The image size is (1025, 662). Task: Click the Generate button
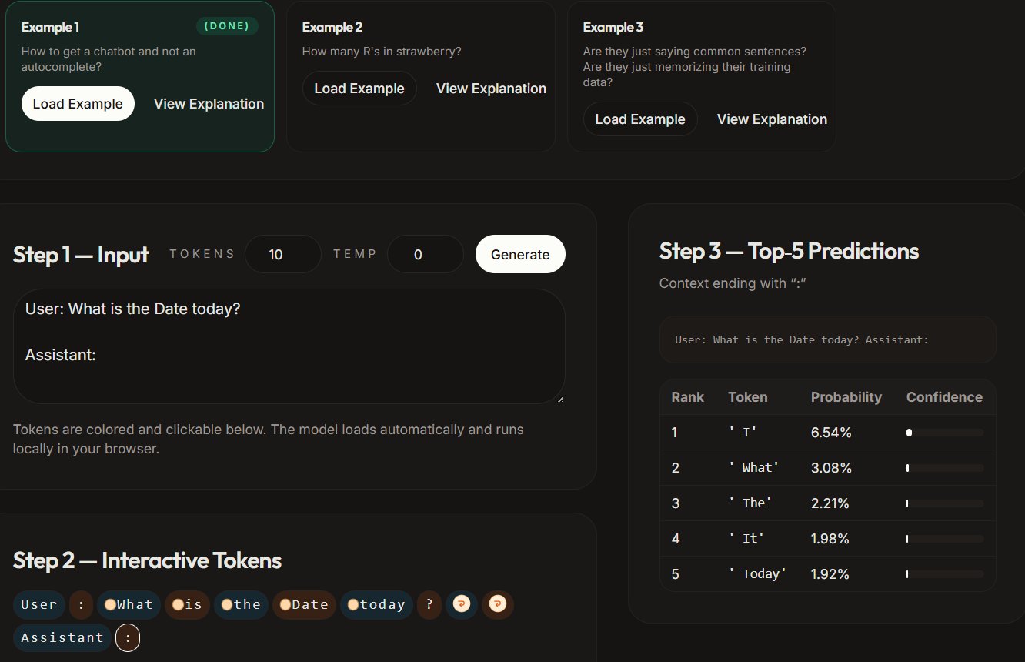point(520,254)
